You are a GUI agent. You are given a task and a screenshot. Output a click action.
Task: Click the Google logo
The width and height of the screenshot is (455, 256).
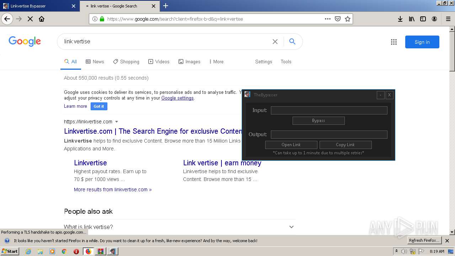point(25,41)
